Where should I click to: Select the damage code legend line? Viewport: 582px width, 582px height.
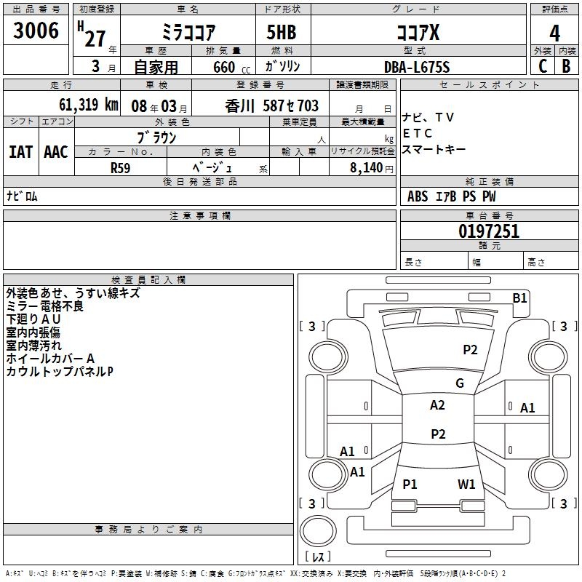(x=256, y=574)
